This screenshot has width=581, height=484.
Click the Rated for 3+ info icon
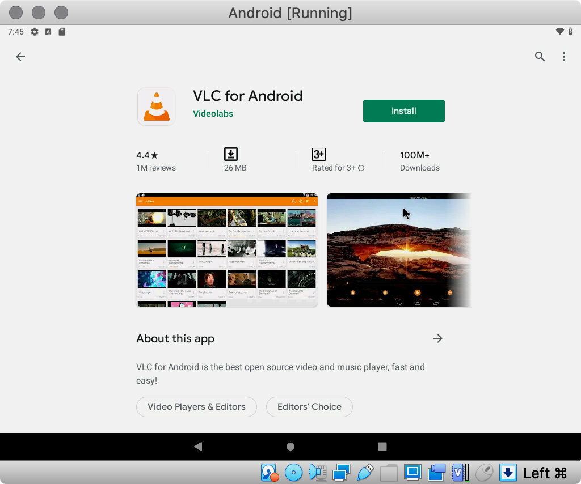[361, 168]
